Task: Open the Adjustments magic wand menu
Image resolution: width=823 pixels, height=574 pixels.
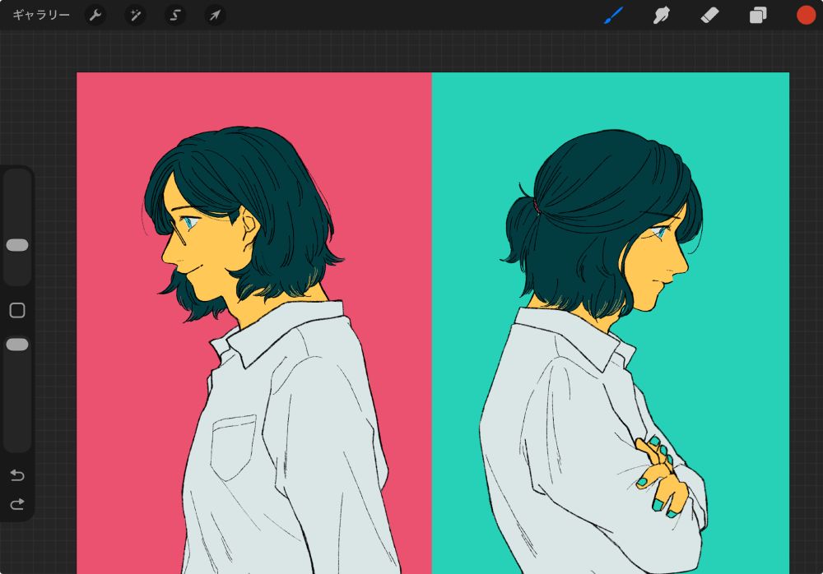Action: coord(136,16)
